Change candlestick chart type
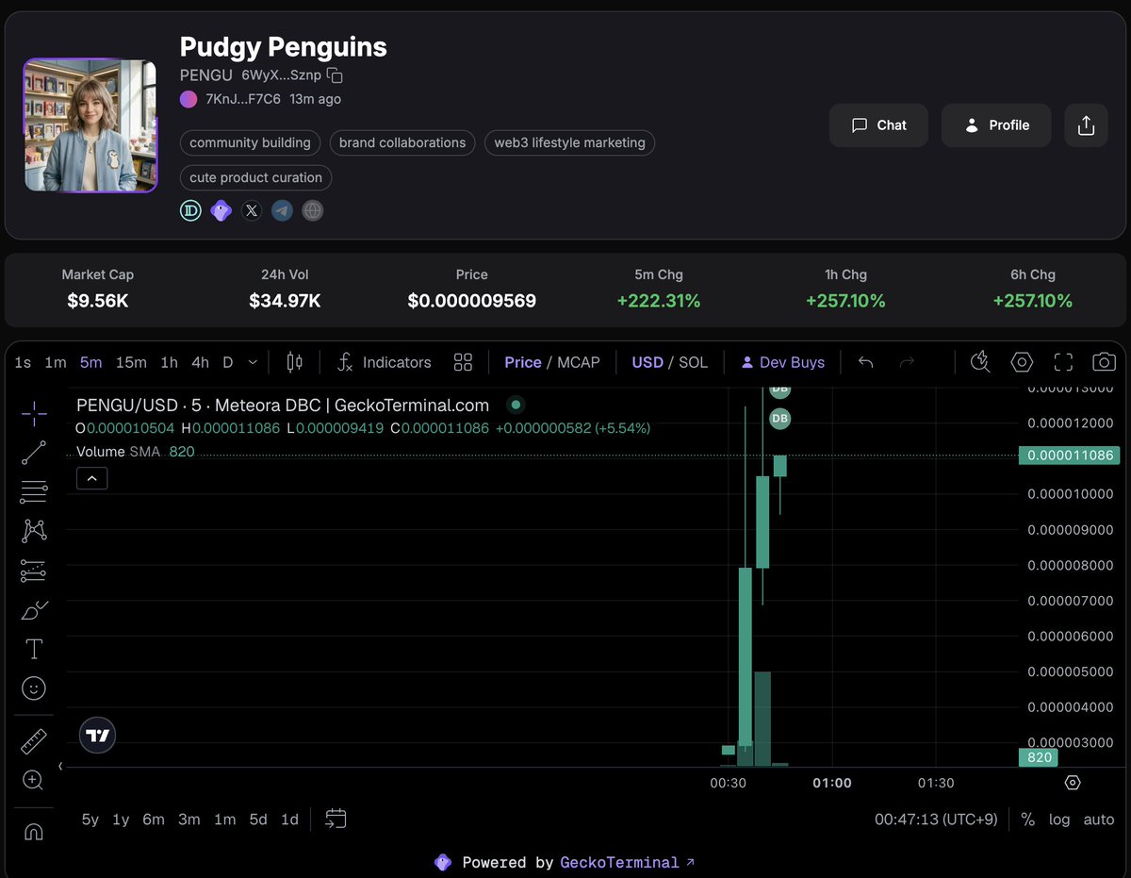This screenshot has width=1131, height=878. pos(294,362)
